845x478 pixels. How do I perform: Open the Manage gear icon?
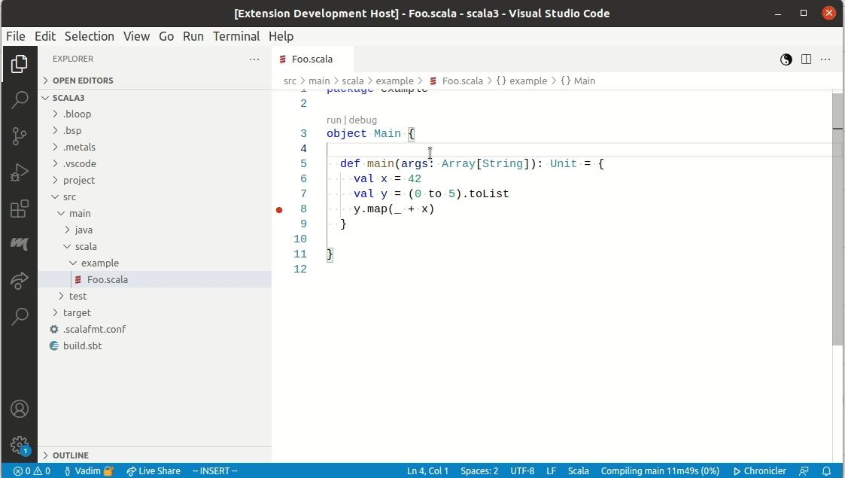(x=20, y=445)
